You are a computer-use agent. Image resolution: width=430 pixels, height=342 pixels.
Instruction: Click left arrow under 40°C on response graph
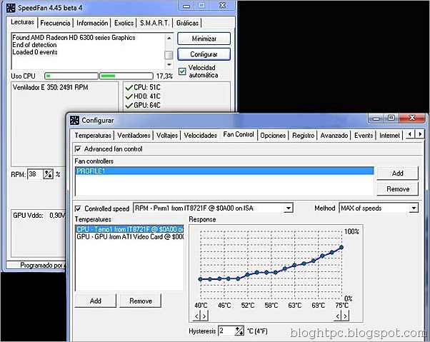[197, 315]
